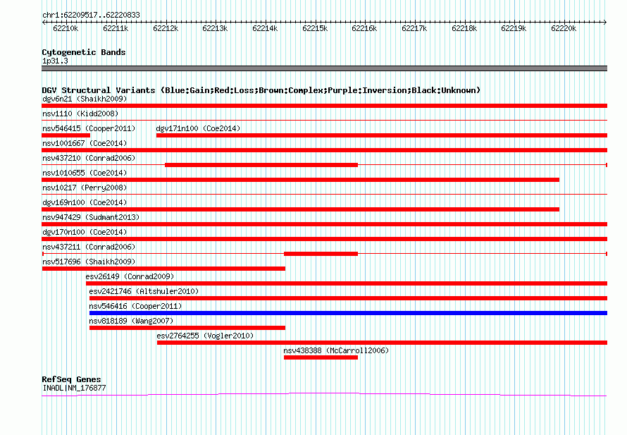Viewport: 627px width, 435px height.
Task: Select nsv437211 (Conrad2006) label
Action: point(89,247)
